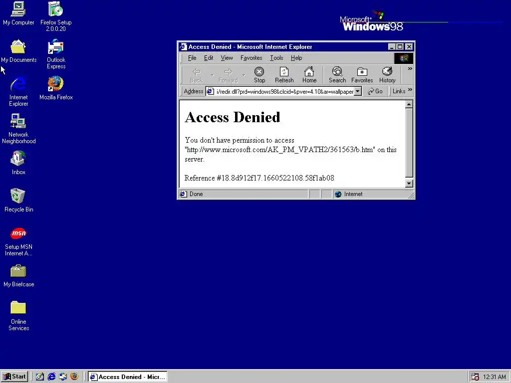Click the grayed Back toolbar button
The image size is (511, 383).
(x=196, y=75)
